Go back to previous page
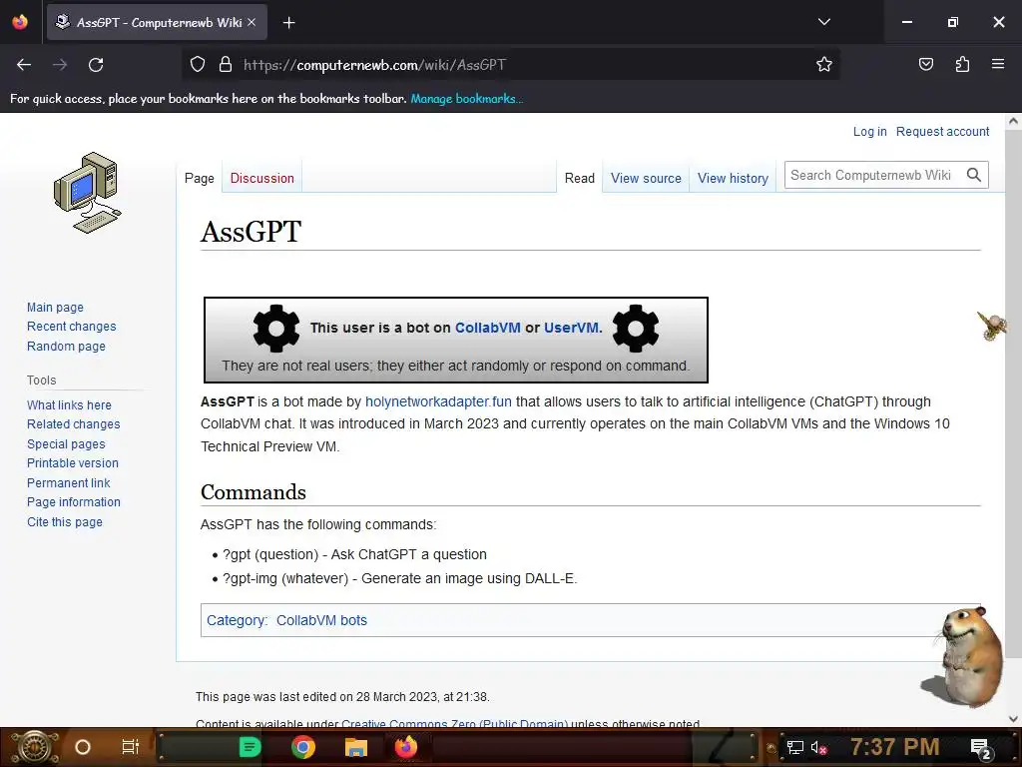Image resolution: width=1022 pixels, height=767 pixels. (x=24, y=65)
